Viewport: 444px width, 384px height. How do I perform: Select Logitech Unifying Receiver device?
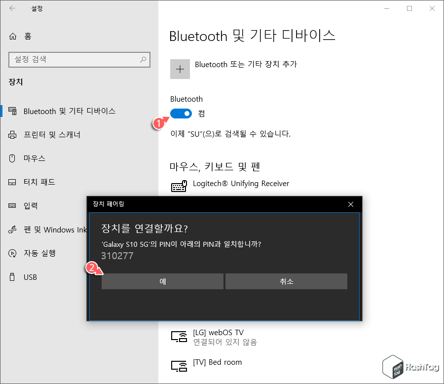(241, 184)
